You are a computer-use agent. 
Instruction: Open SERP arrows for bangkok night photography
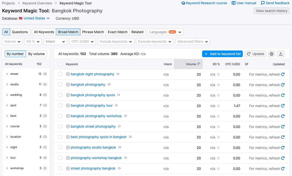(118, 74)
